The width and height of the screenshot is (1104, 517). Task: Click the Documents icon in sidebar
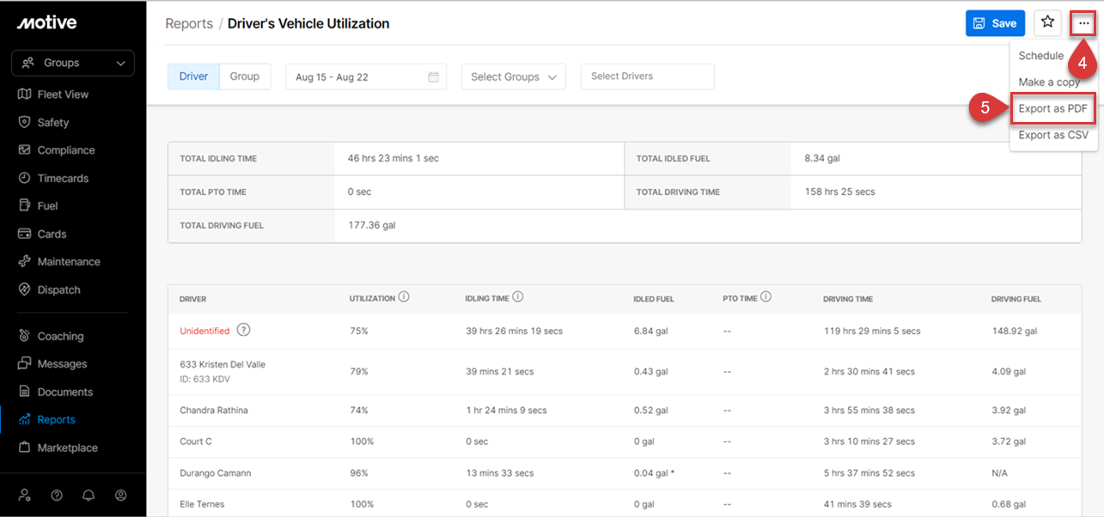tap(24, 392)
